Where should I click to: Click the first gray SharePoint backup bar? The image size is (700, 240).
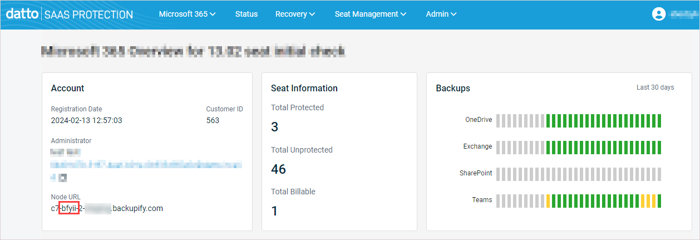point(499,174)
